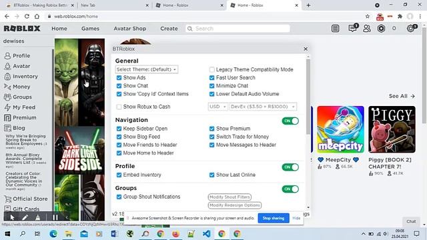Select the recorder pen annotation tool
This screenshot has height=240, width=427.
pos(25,217)
